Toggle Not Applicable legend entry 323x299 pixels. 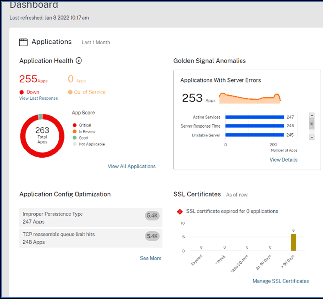(89, 144)
